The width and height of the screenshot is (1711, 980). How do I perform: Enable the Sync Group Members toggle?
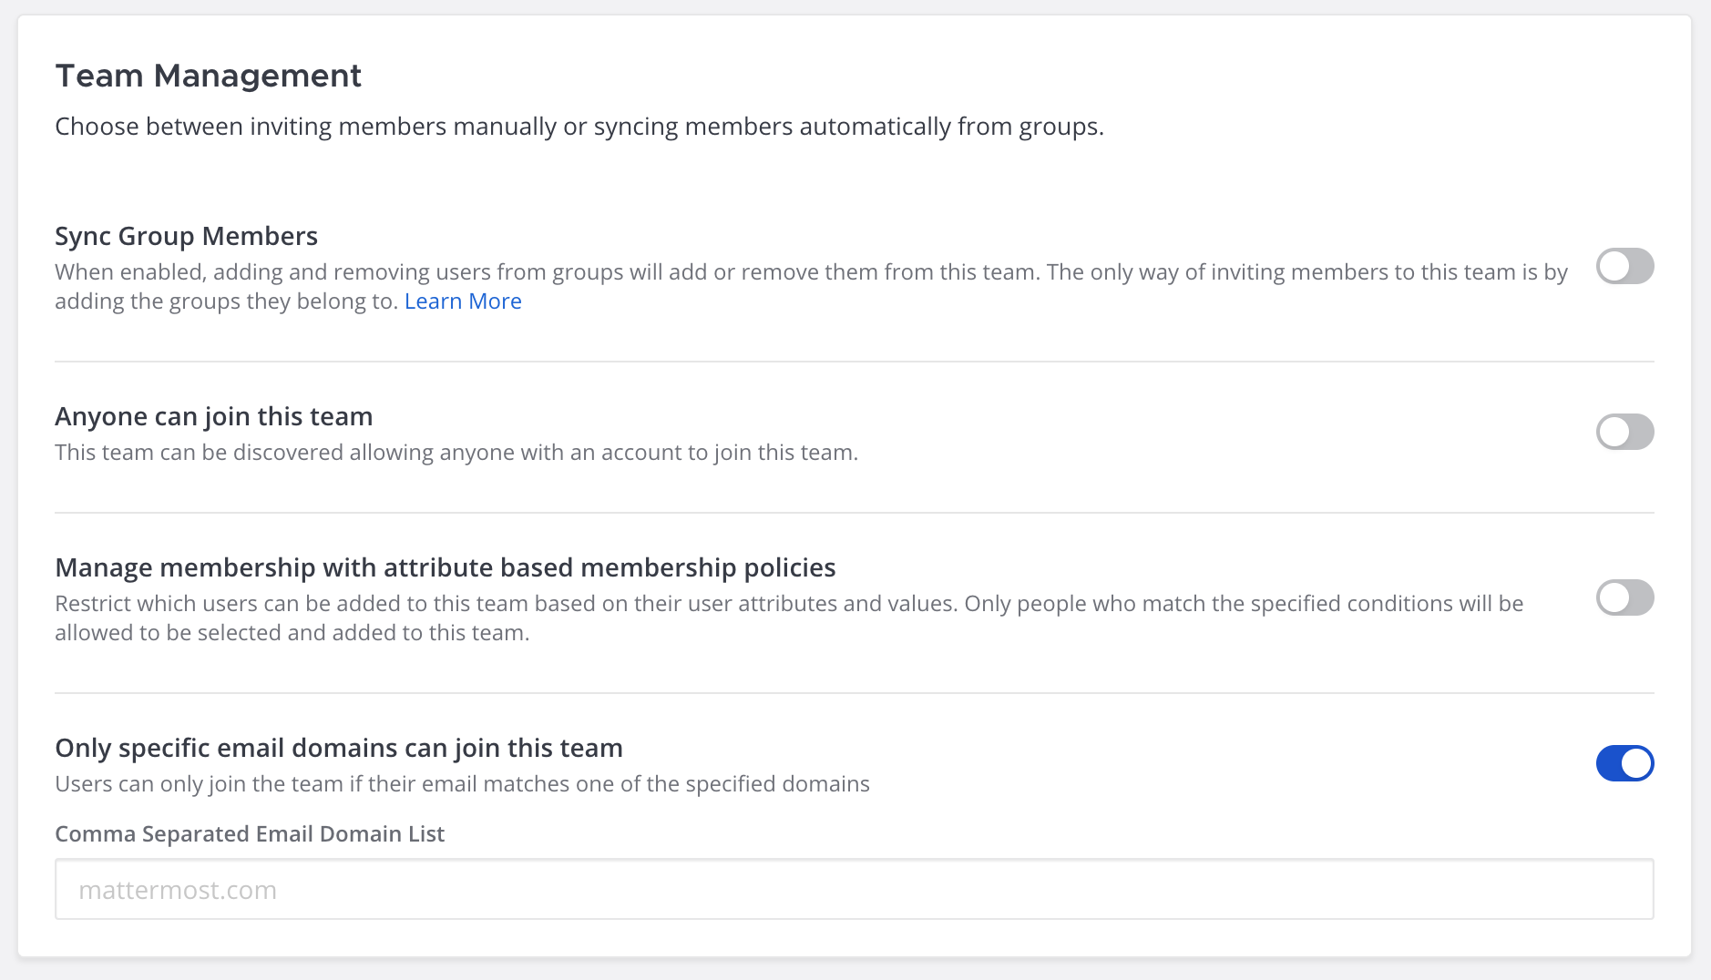coord(1624,266)
